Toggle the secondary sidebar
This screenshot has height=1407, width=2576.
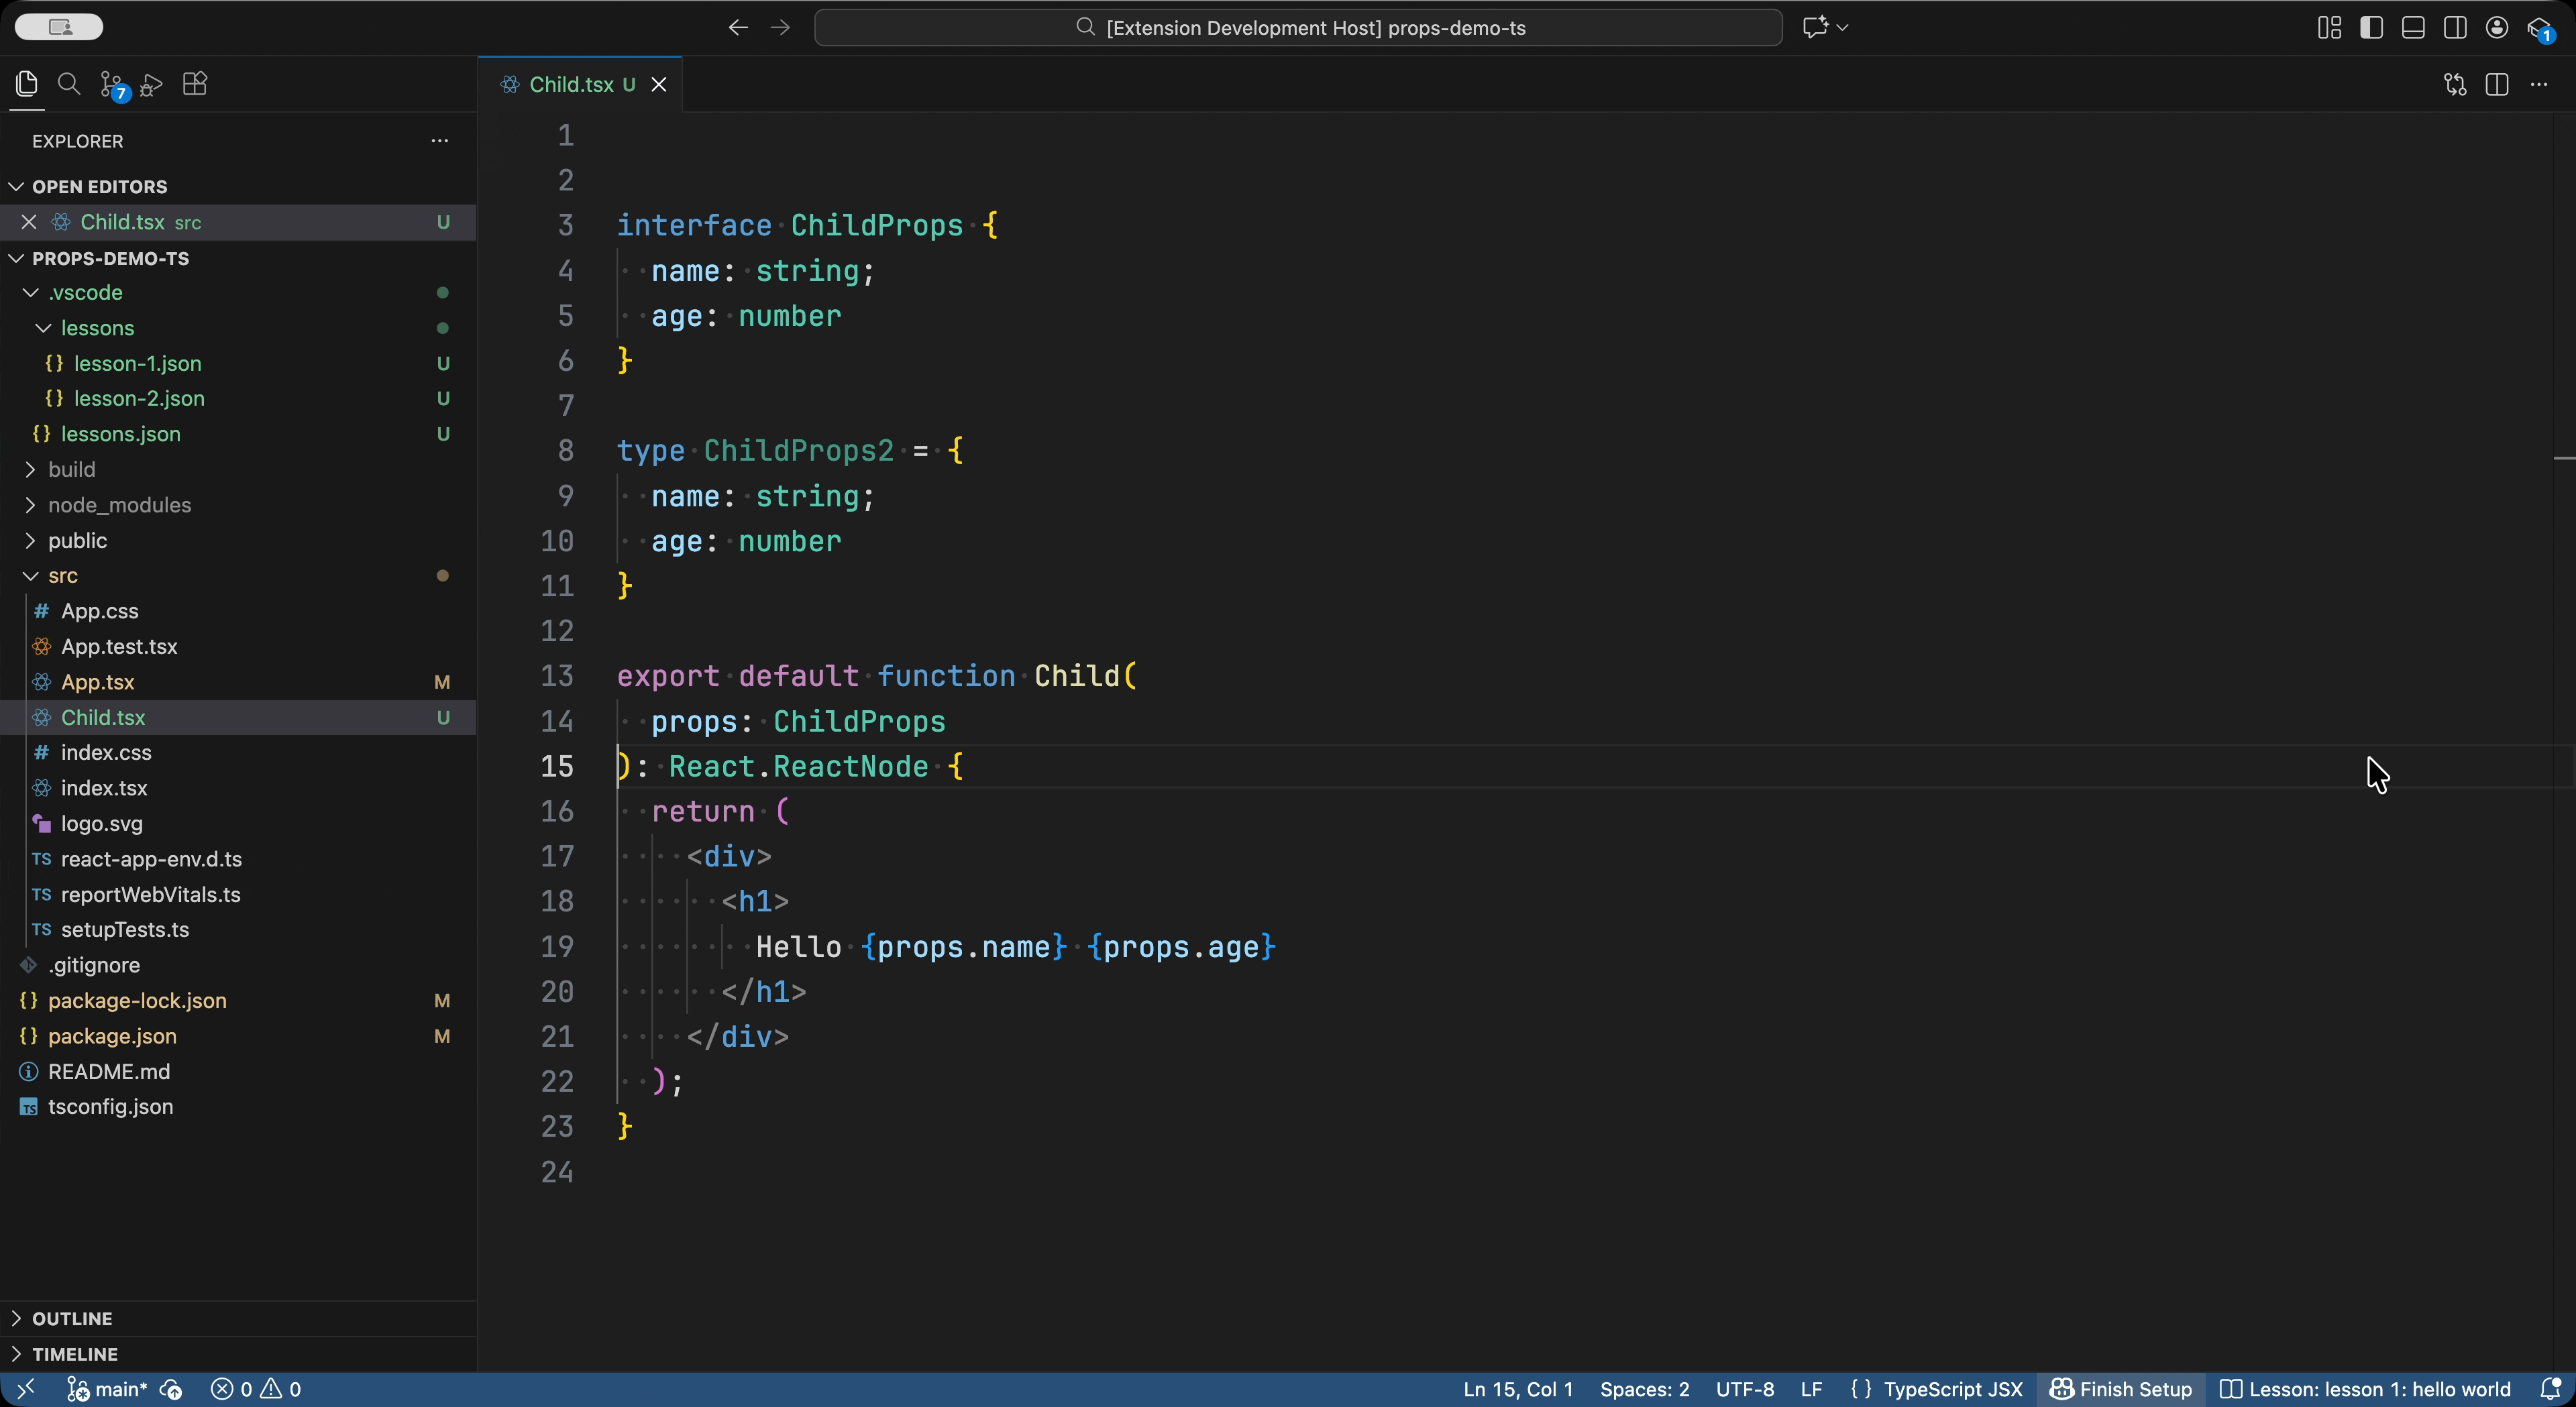click(2455, 27)
